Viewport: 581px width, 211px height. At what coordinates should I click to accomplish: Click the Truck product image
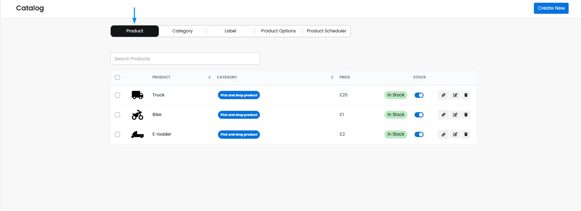tap(138, 95)
